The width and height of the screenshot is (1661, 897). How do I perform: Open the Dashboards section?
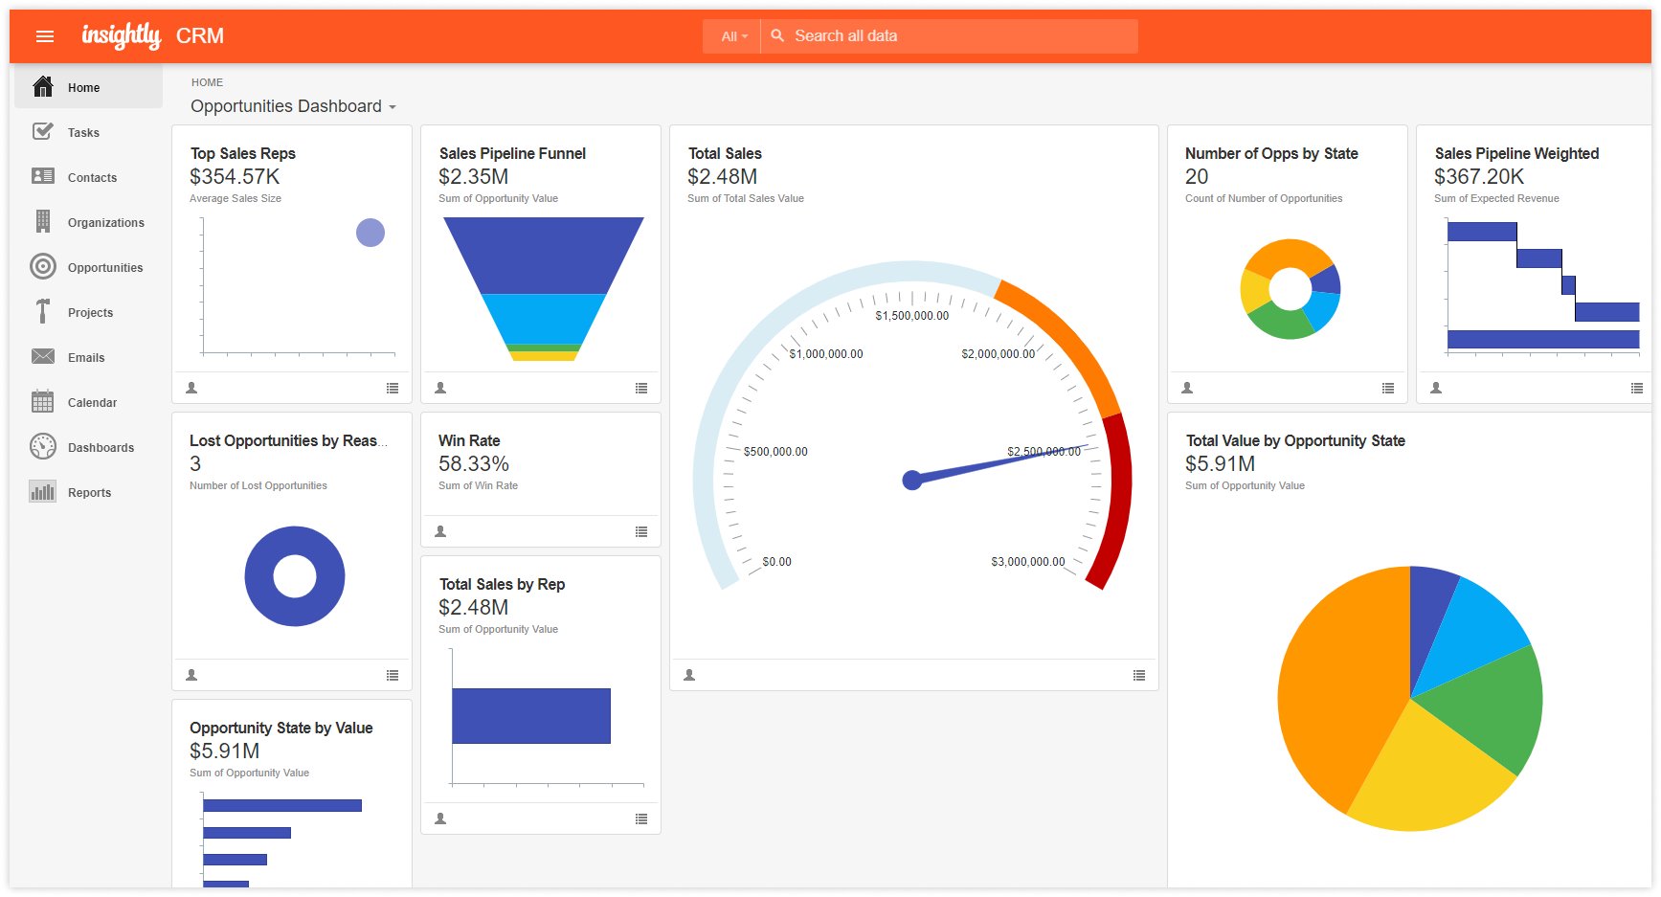[x=101, y=447]
